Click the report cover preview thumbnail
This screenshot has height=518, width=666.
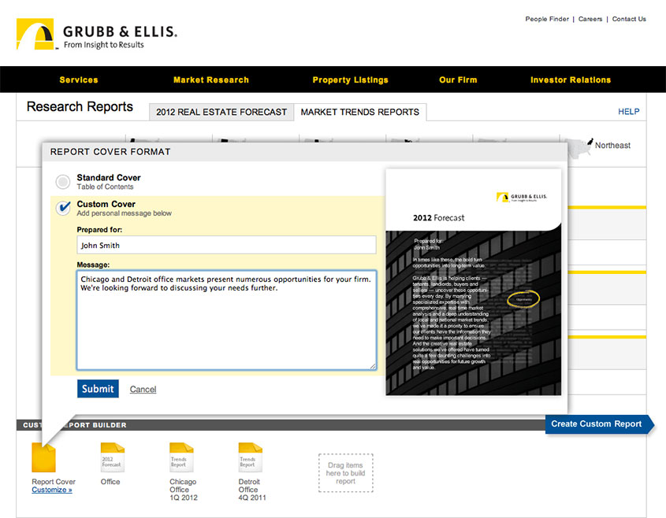click(x=473, y=282)
